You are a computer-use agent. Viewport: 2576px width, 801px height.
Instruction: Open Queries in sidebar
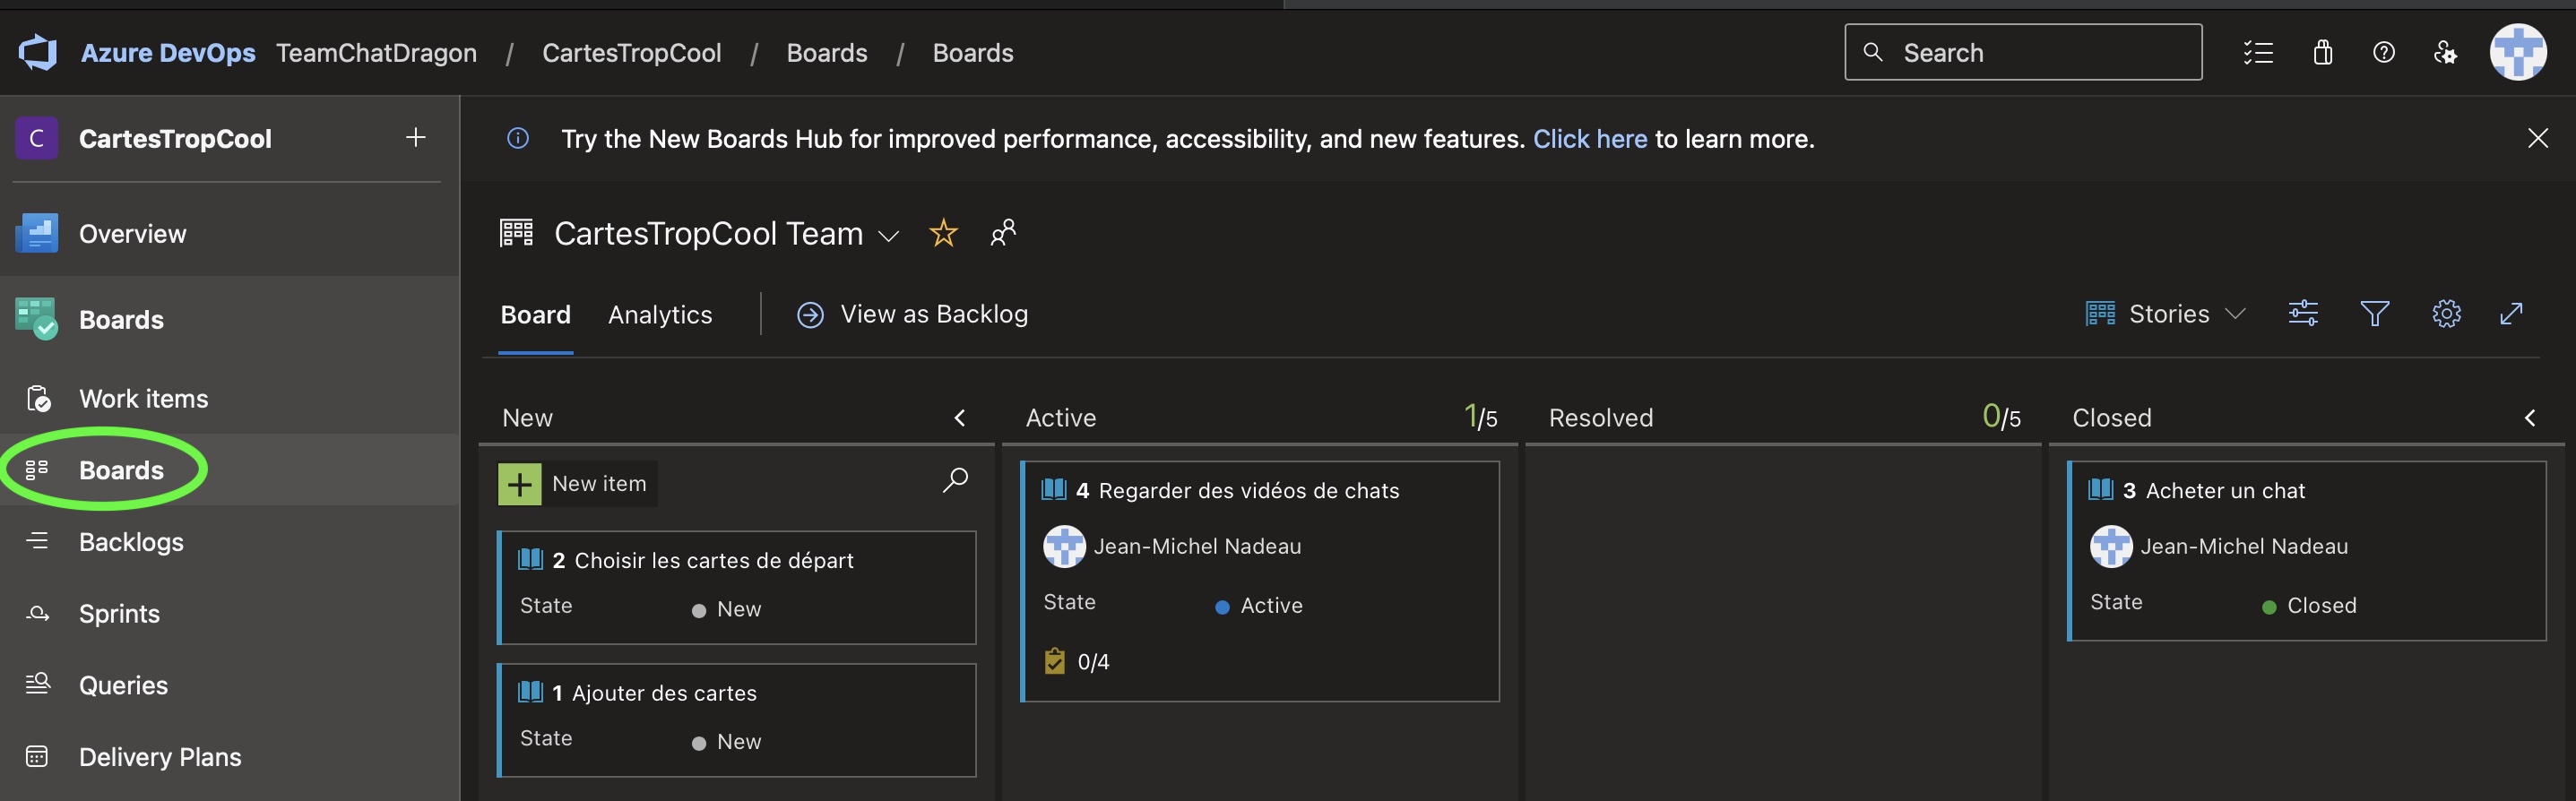[229, 685]
